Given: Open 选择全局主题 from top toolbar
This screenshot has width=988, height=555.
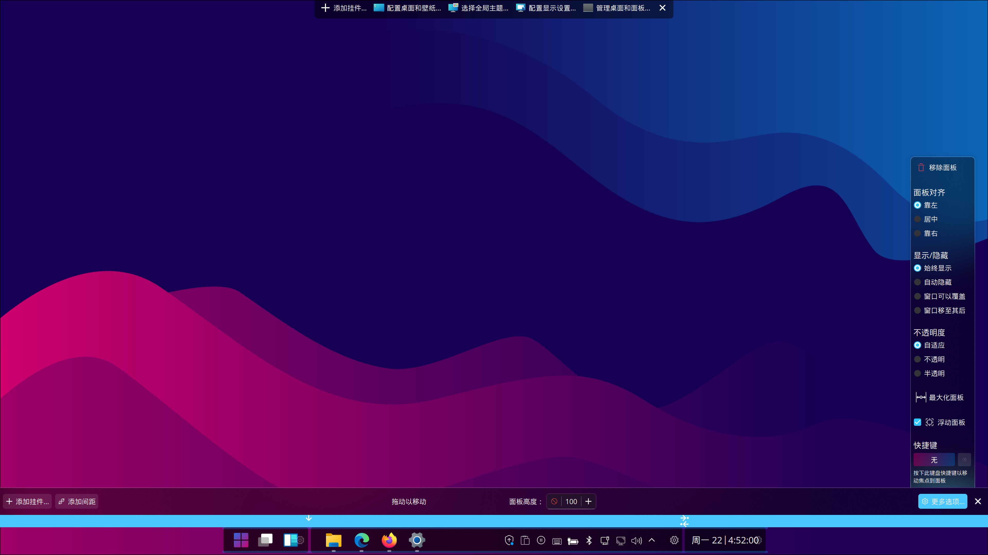Looking at the screenshot, I should (479, 8).
